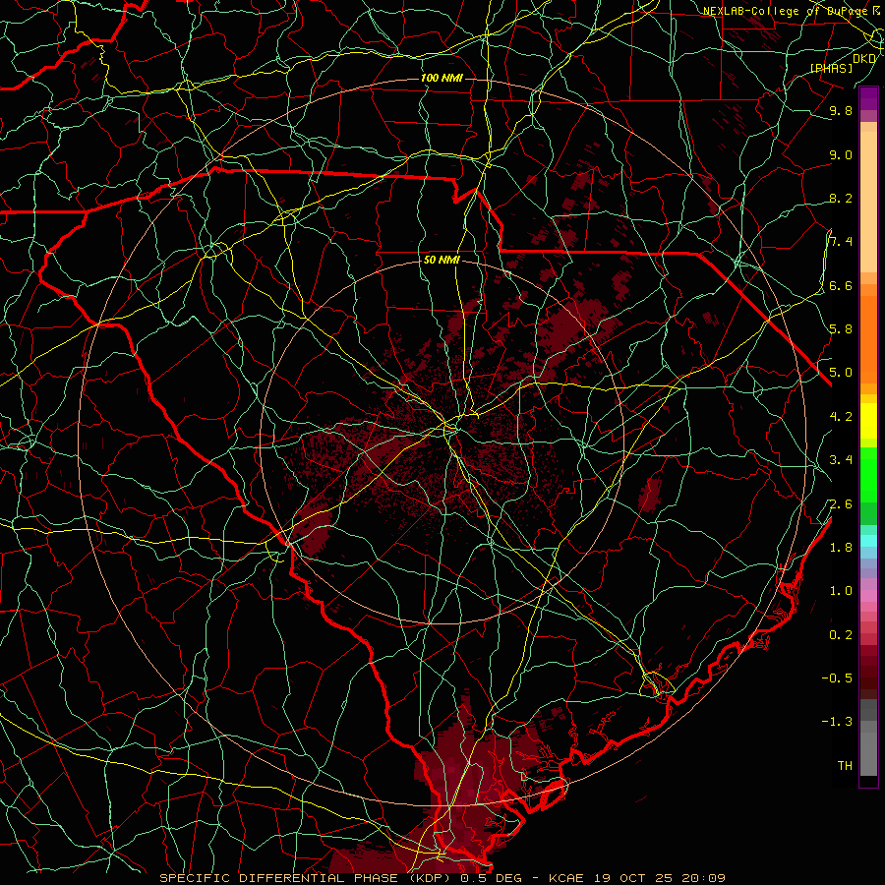Click the -1.3 legend value
885x885 pixels.
click(x=837, y=722)
